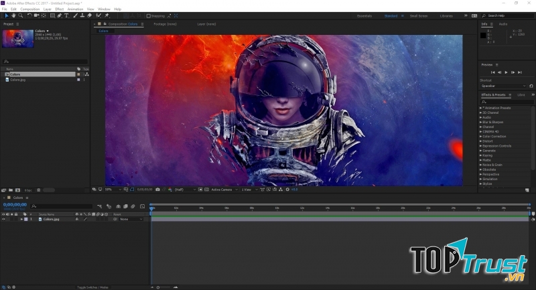536x290 pixels.
Task: Delete selected project item with trash icon
Action: [x=39, y=190]
